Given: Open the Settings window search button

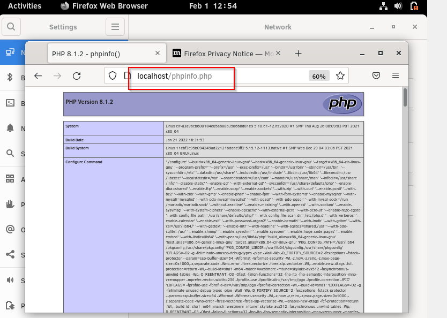Looking at the screenshot, I should coord(11,27).
